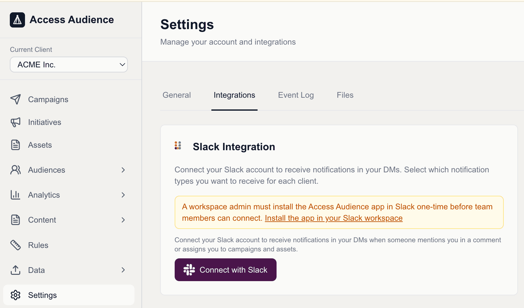Screen dimensions: 524x308
Task: Click the Access Audience logo
Action: (17, 20)
